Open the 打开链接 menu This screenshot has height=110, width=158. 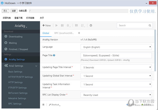[30, 18]
